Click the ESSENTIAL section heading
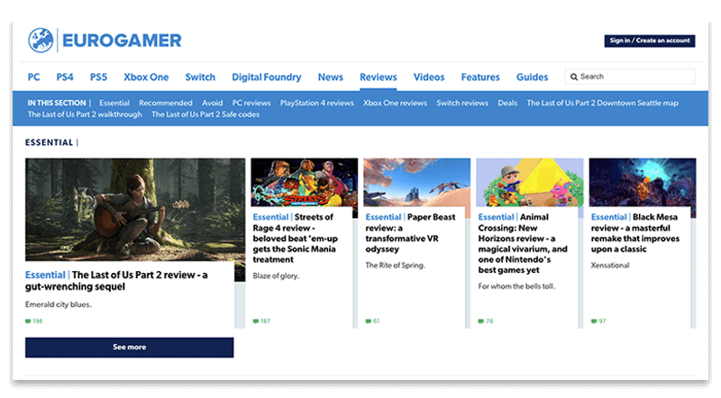This screenshot has width=721, height=398. [50, 142]
